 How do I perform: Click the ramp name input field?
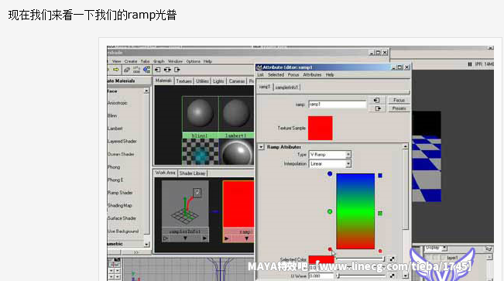click(338, 105)
